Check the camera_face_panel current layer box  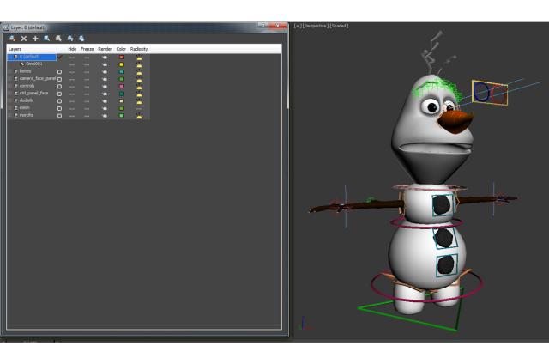[x=59, y=79]
